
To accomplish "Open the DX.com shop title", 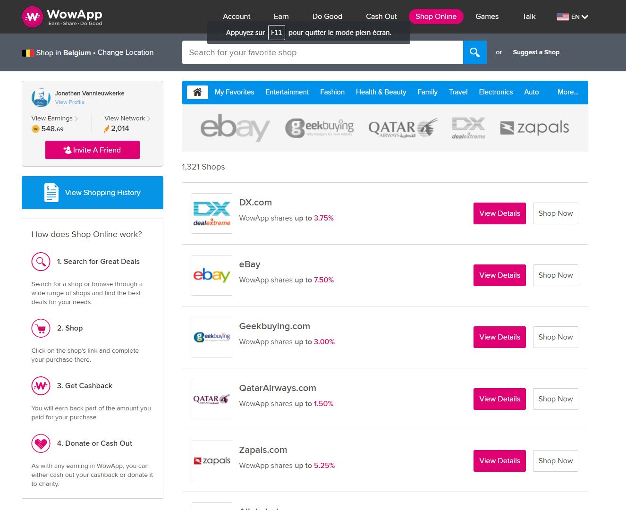I will pyautogui.click(x=255, y=203).
